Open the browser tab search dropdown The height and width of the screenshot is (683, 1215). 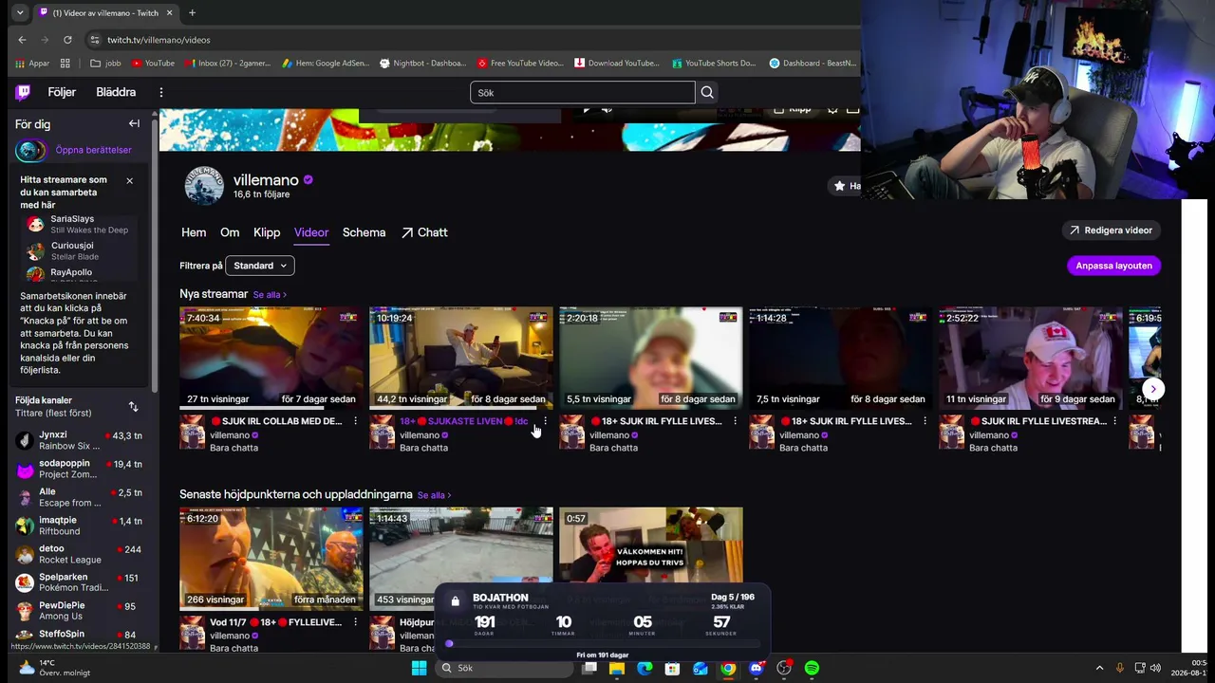[20, 12]
